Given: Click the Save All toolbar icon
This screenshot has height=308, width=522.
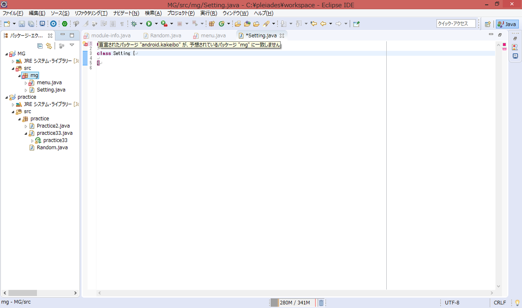Looking at the screenshot, I should 31,24.
